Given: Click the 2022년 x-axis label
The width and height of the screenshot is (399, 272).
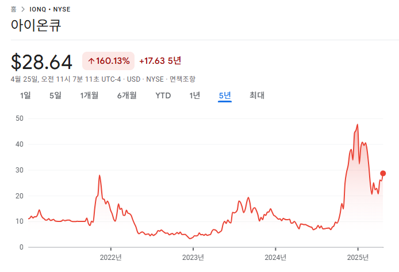Looking at the screenshot, I should [x=111, y=258].
